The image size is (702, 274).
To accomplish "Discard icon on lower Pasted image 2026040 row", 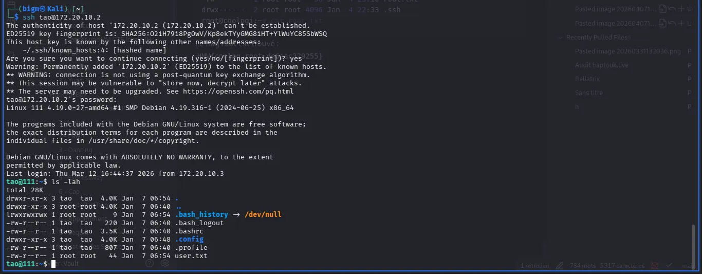I will tap(672, 23).
